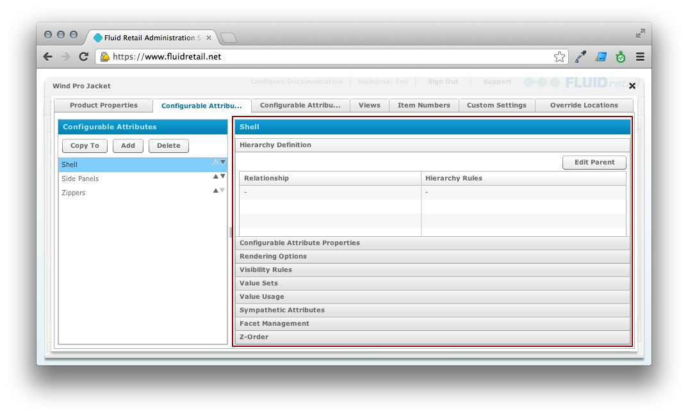Click the padlock icon in the address bar
The image size is (688, 416).
click(104, 56)
